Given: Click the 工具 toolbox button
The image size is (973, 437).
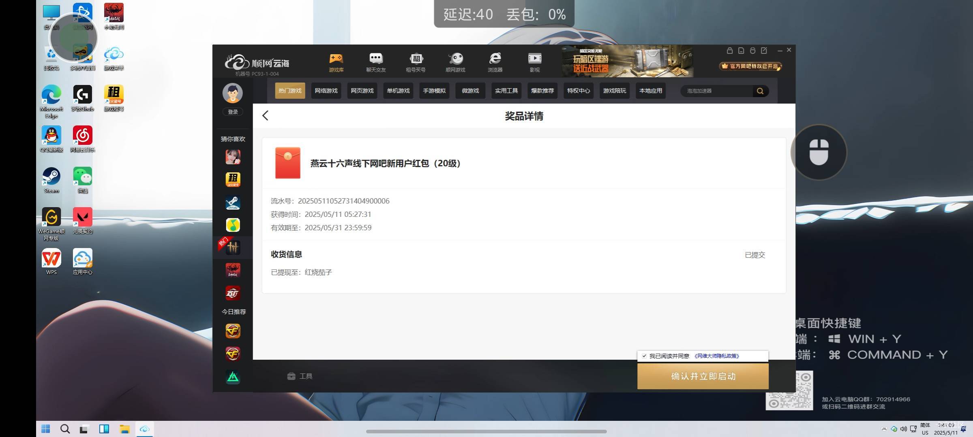Looking at the screenshot, I should coord(300,376).
